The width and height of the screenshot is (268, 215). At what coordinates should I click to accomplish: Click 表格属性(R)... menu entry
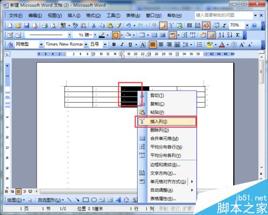pos(167,198)
